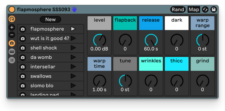Click camera icon for flapmosphere variation

(x=22, y=29)
